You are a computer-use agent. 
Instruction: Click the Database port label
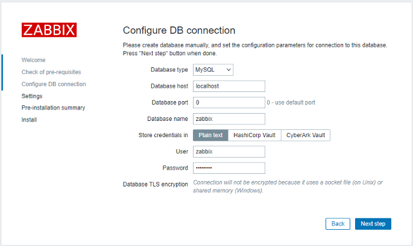[x=170, y=102]
